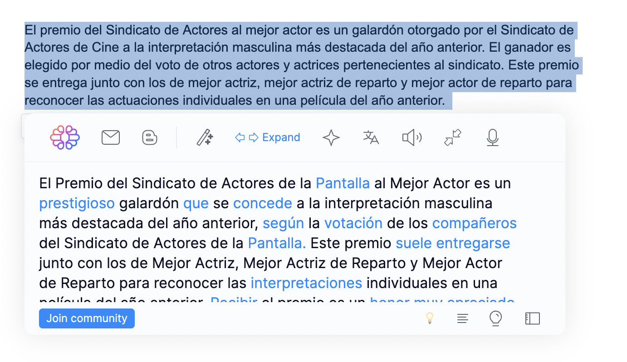
Task: Select the lengthen right-arrow toggle
Action: click(x=253, y=137)
